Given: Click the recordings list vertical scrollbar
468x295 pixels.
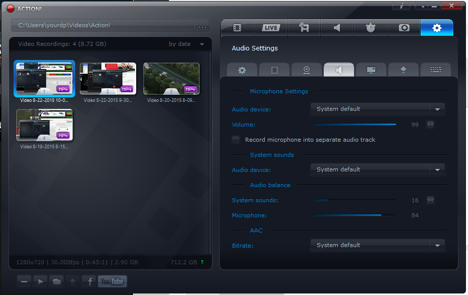Looking at the screenshot, I should coord(210,152).
